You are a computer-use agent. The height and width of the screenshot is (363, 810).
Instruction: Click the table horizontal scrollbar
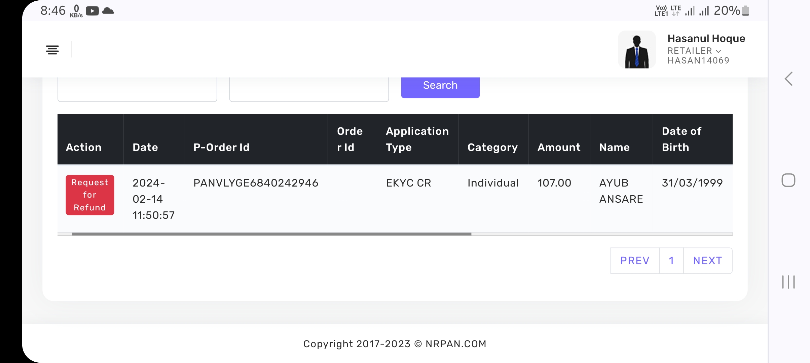(271, 234)
